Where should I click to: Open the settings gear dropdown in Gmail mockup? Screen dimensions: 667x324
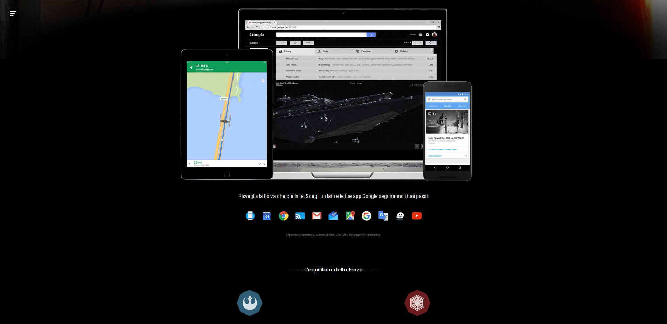pos(431,43)
